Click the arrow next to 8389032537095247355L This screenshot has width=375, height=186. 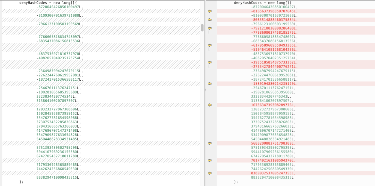click(x=210, y=173)
